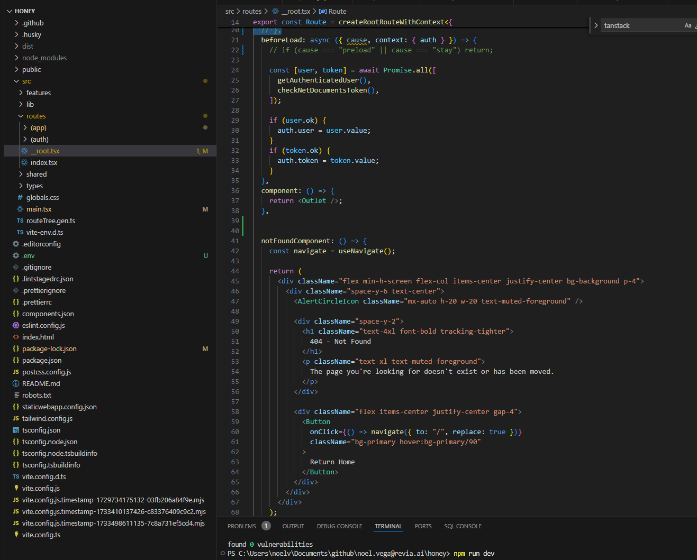Screen dimensions: 697x560
Task: Open vite.config.js.timestamp-1733410137426 file
Action: pyautogui.click(x=110, y=511)
